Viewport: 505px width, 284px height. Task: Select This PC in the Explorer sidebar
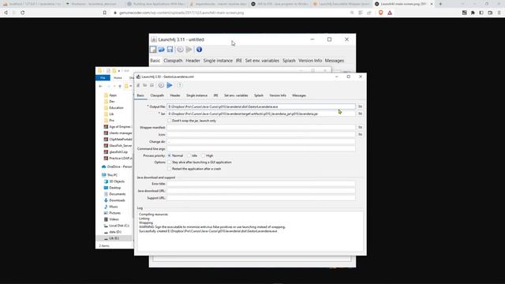(112, 175)
